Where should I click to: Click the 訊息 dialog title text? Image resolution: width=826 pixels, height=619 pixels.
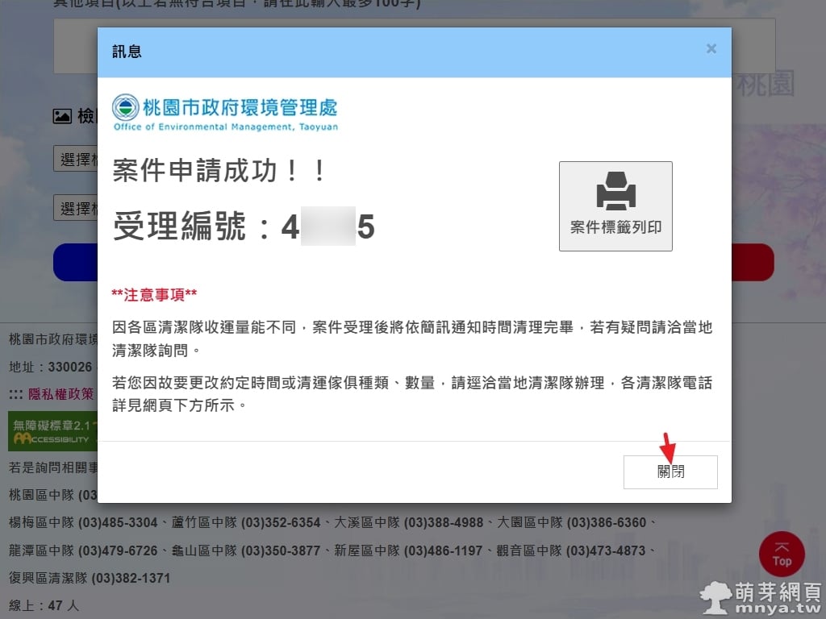pos(127,52)
